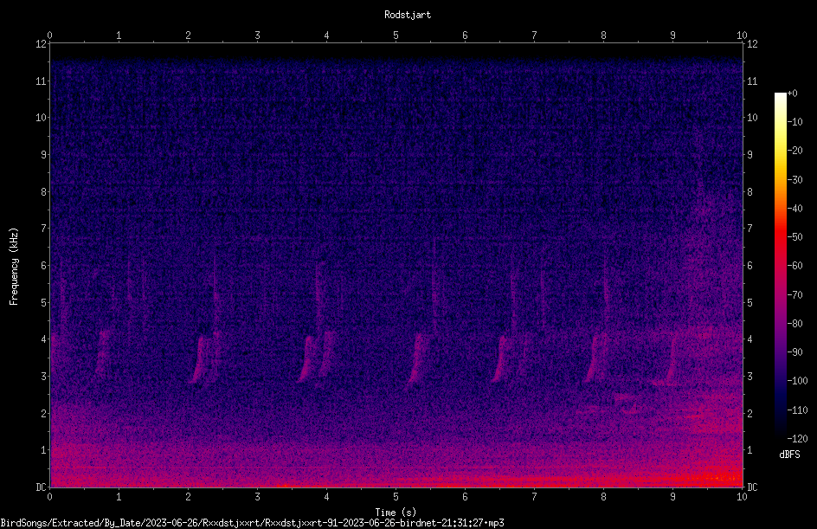Click the '11' tick on the left frequency axis

[41, 81]
